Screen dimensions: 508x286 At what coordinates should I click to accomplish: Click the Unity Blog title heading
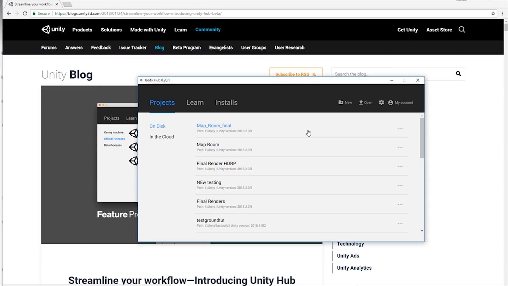(x=67, y=75)
